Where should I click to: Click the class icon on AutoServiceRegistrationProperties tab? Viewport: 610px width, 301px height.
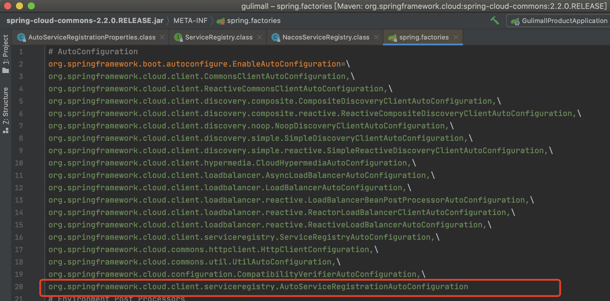tap(21, 37)
